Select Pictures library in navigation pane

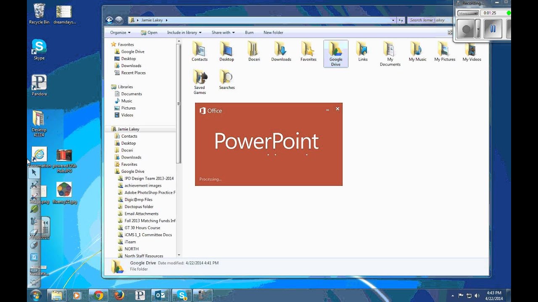[x=128, y=108]
